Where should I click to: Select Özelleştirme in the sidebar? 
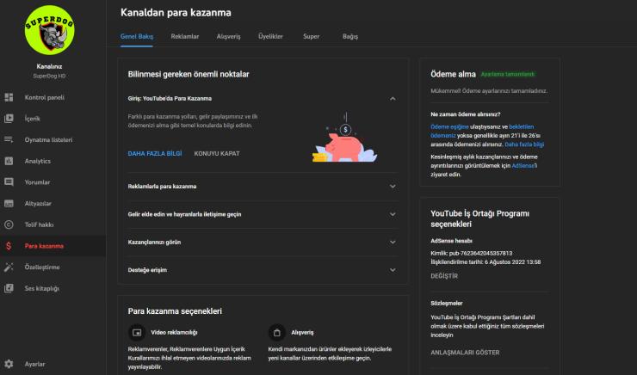[42, 267]
